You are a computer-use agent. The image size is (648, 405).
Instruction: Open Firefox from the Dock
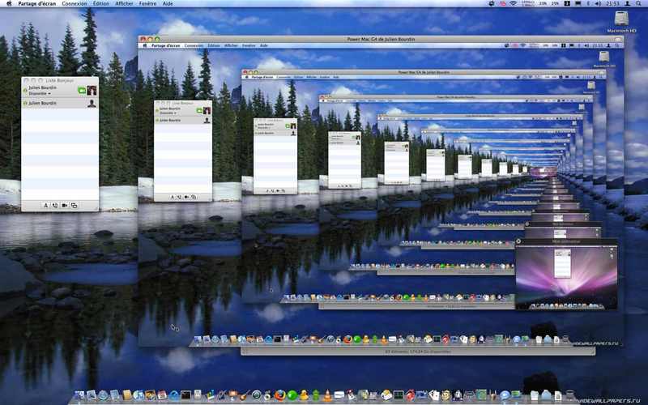[280, 395]
